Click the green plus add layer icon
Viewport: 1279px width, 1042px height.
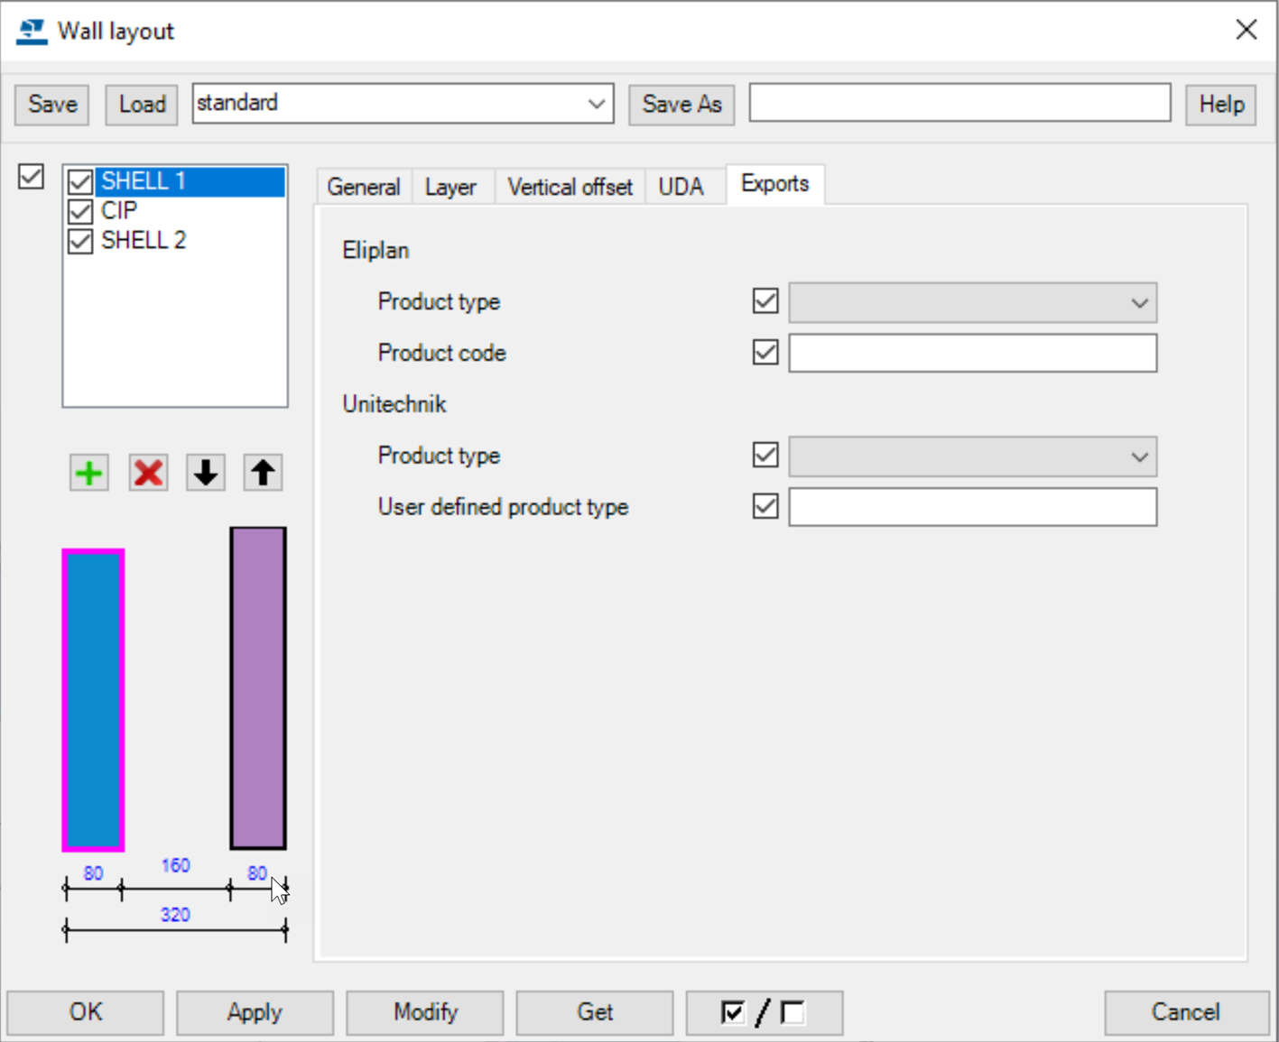(x=89, y=473)
